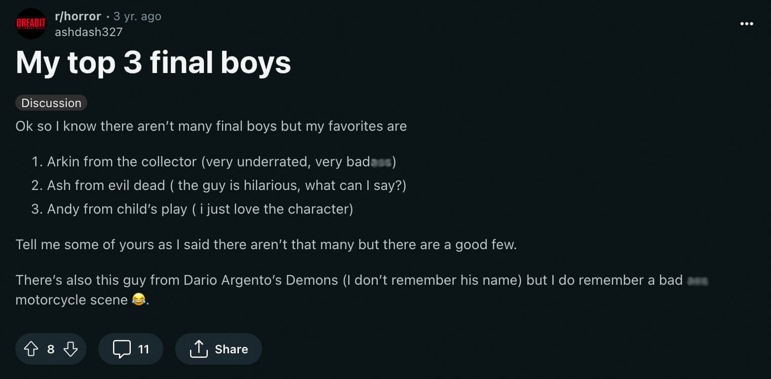Click the comment count 11
This screenshot has width=771, height=379.
pos(144,349)
